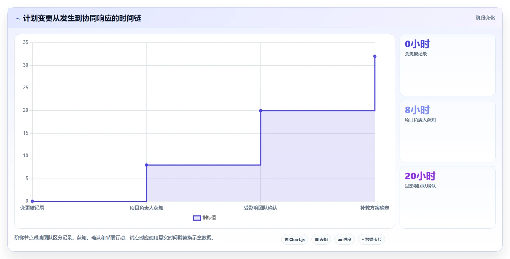Click the 补救方案确定 x-axis label
Viewport: 510px width, 259px height.
[x=375, y=208]
